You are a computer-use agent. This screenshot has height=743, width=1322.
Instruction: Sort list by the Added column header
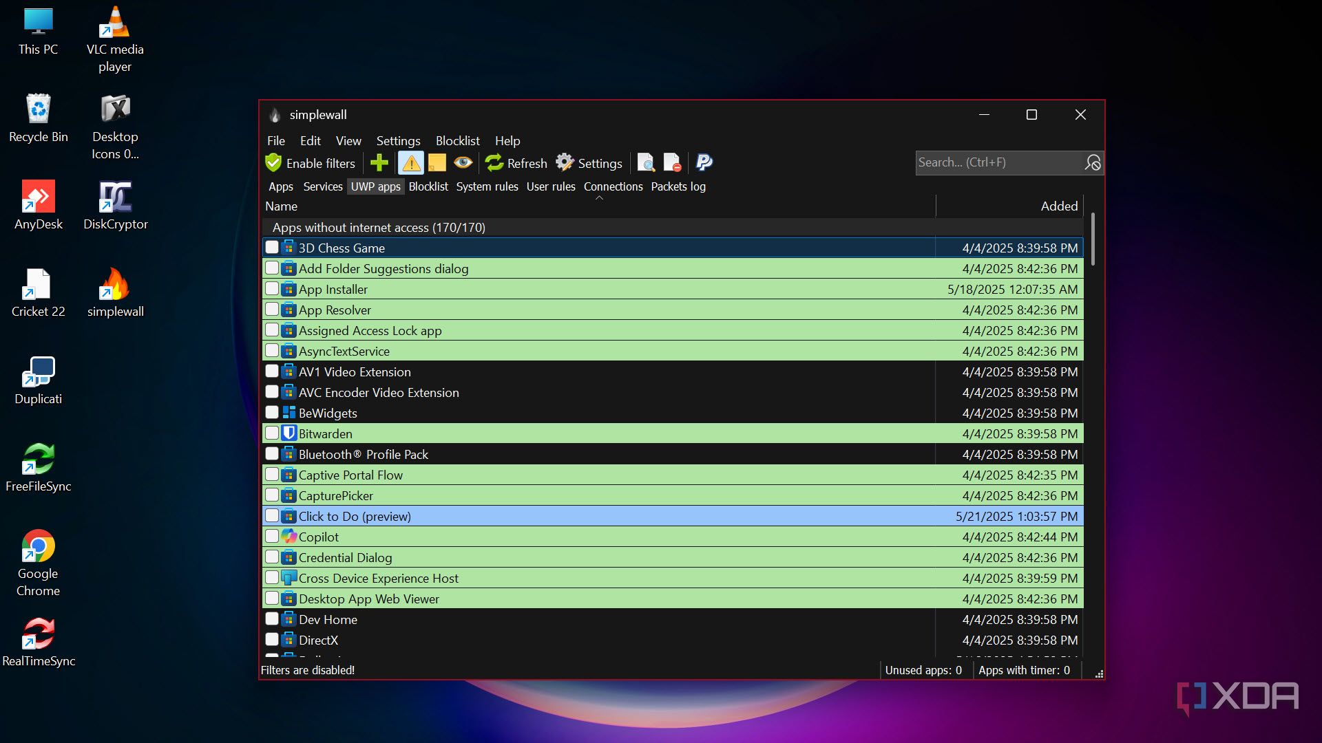point(1009,206)
